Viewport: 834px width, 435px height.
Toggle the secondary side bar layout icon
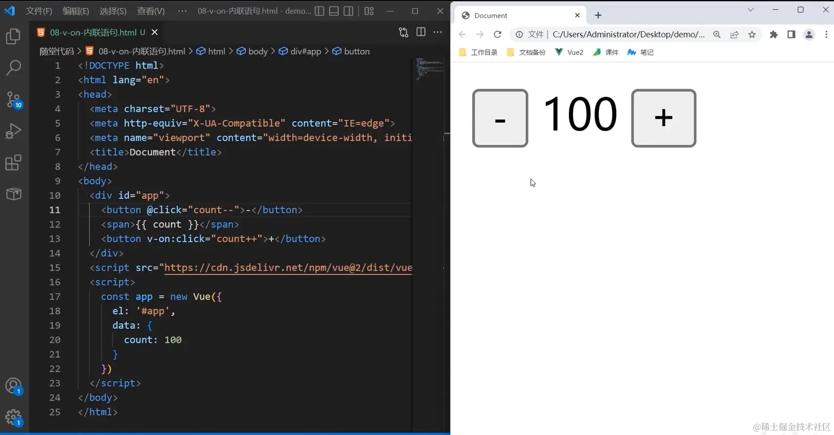click(x=348, y=11)
